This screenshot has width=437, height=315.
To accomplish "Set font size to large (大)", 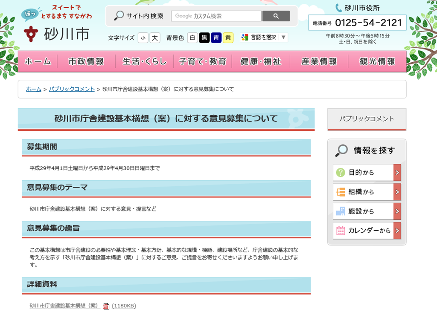I will pyautogui.click(x=154, y=38).
